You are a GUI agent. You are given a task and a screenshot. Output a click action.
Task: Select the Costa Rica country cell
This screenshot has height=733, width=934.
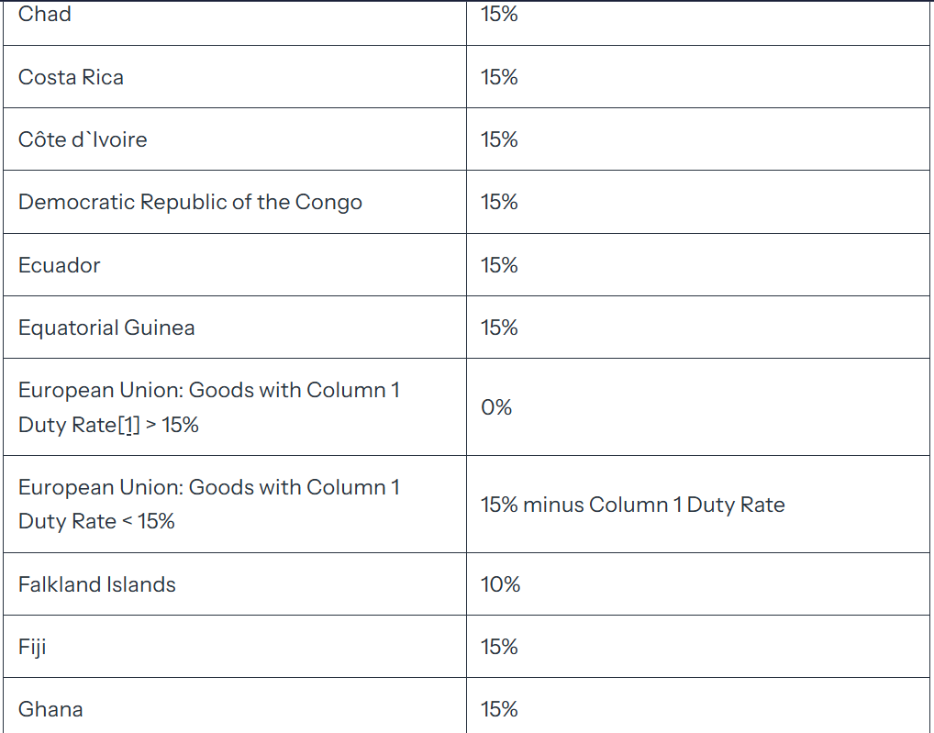pos(235,77)
